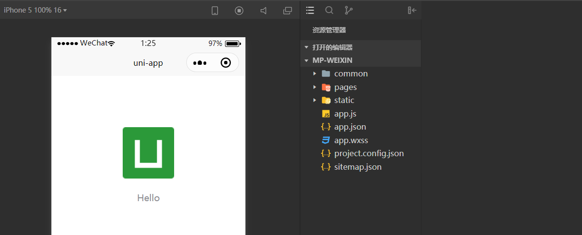582x235 pixels.
Task: Select the common folder icon
Action: [326, 73]
